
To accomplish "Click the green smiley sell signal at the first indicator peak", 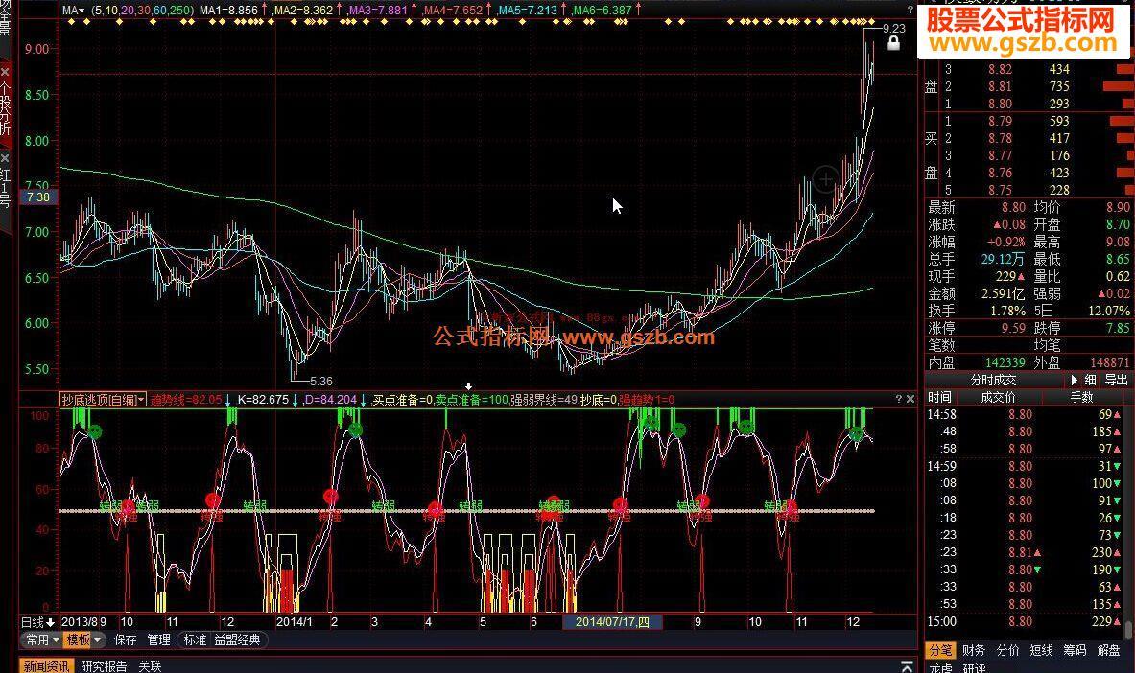I will point(94,432).
